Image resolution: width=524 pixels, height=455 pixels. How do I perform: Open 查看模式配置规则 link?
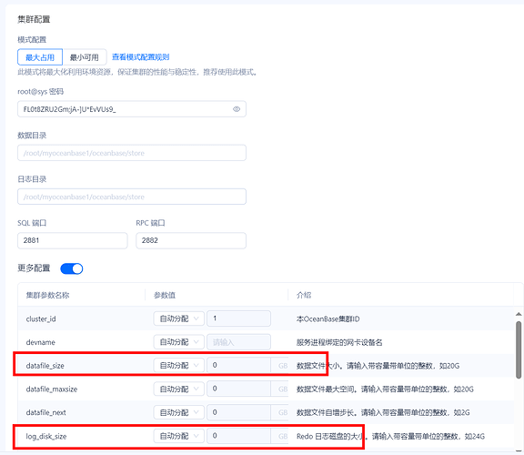pyautogui.click(x=140, y=57)
